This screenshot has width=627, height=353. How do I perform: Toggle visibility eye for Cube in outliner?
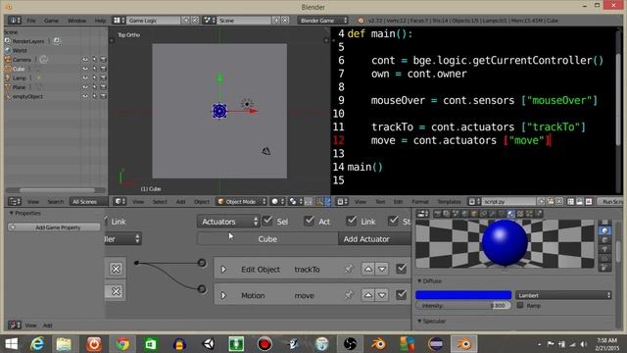(x=85, y=69)
